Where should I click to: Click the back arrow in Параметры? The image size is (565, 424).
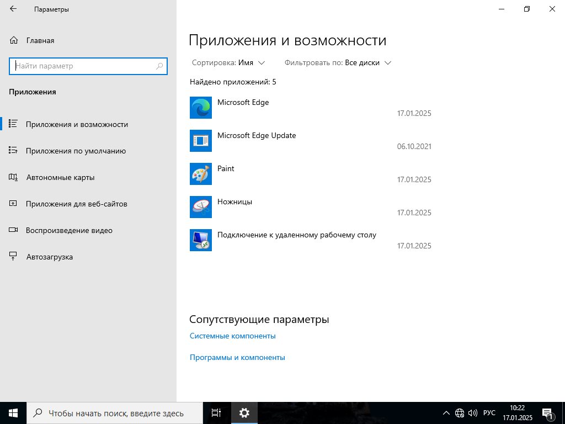tap(13, 9)
